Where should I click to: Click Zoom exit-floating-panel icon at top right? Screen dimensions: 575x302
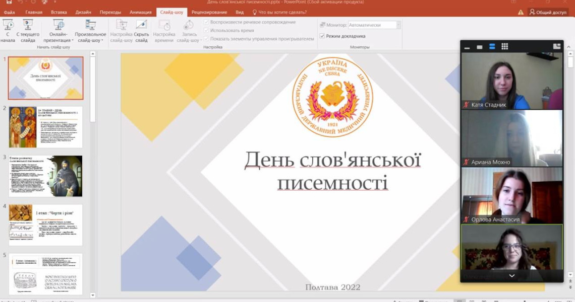coord(557,46)
